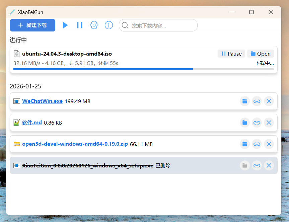Click the search magnifier icon
Viewport: 289px width, 222px height.
(x=124, y=25)
